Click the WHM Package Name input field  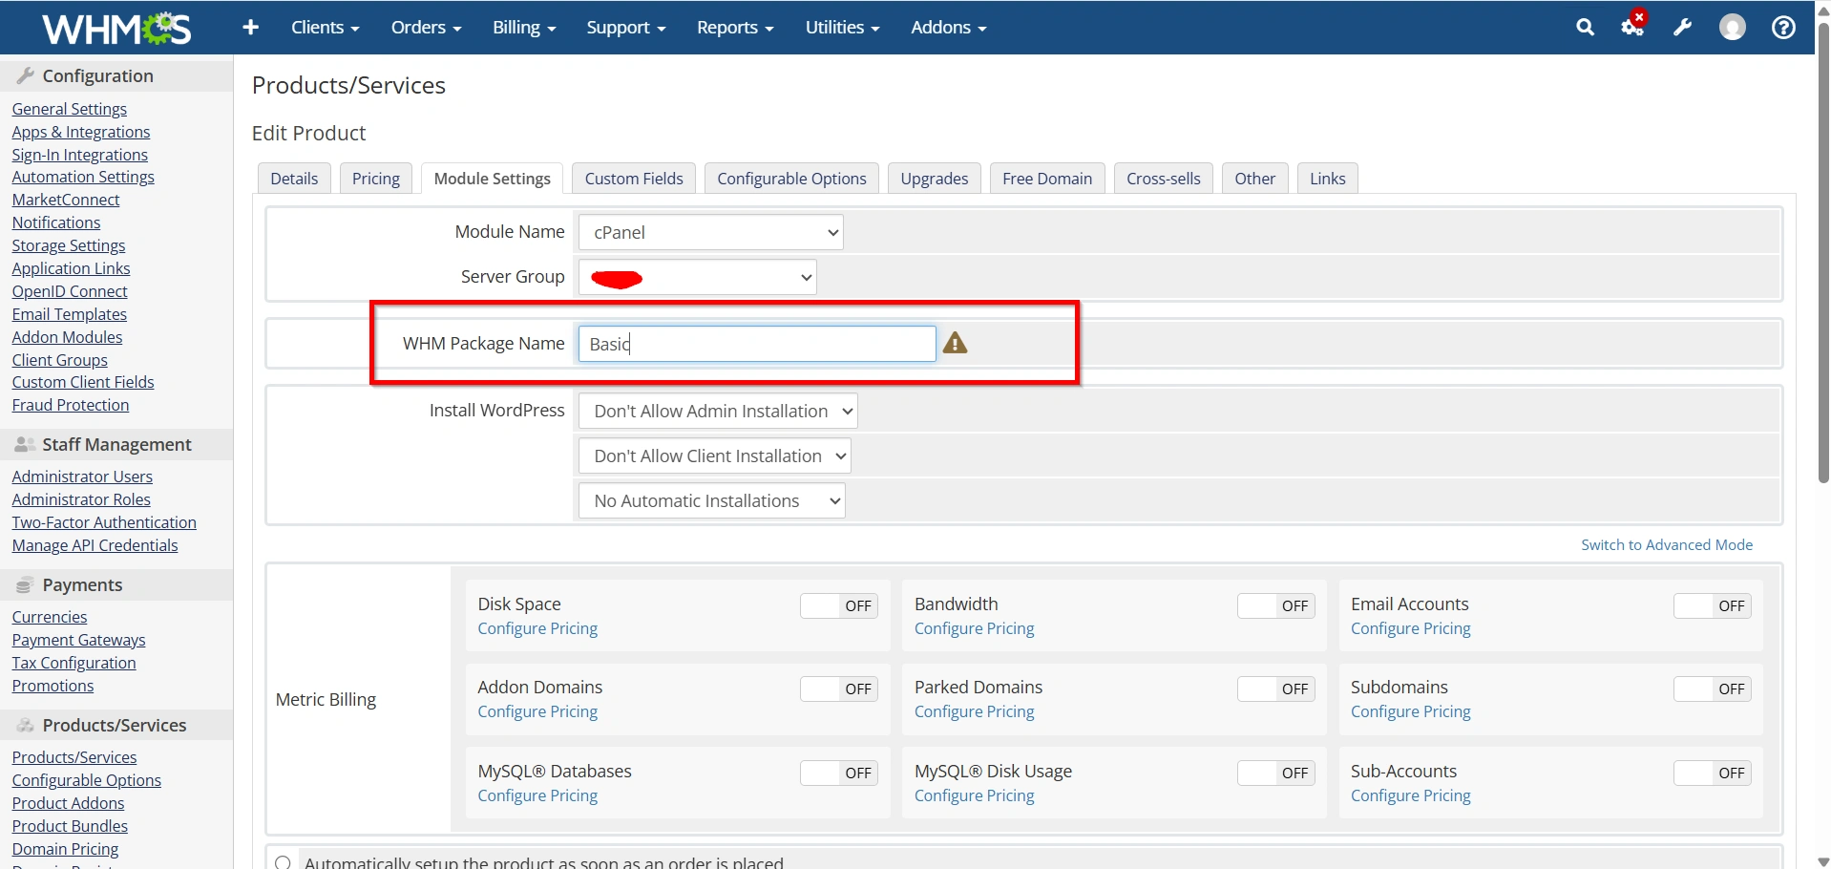coord(757,344)
